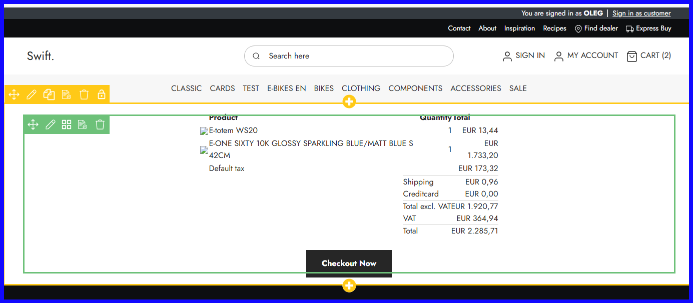Click the duplicate row icon in yellow toolbar

point(49,94)
